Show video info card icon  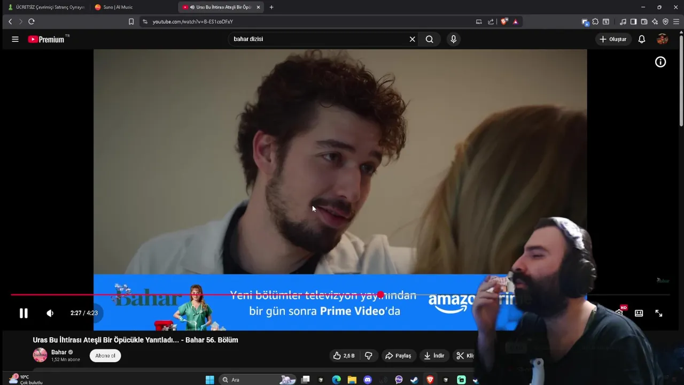click(x=660, y=62)
